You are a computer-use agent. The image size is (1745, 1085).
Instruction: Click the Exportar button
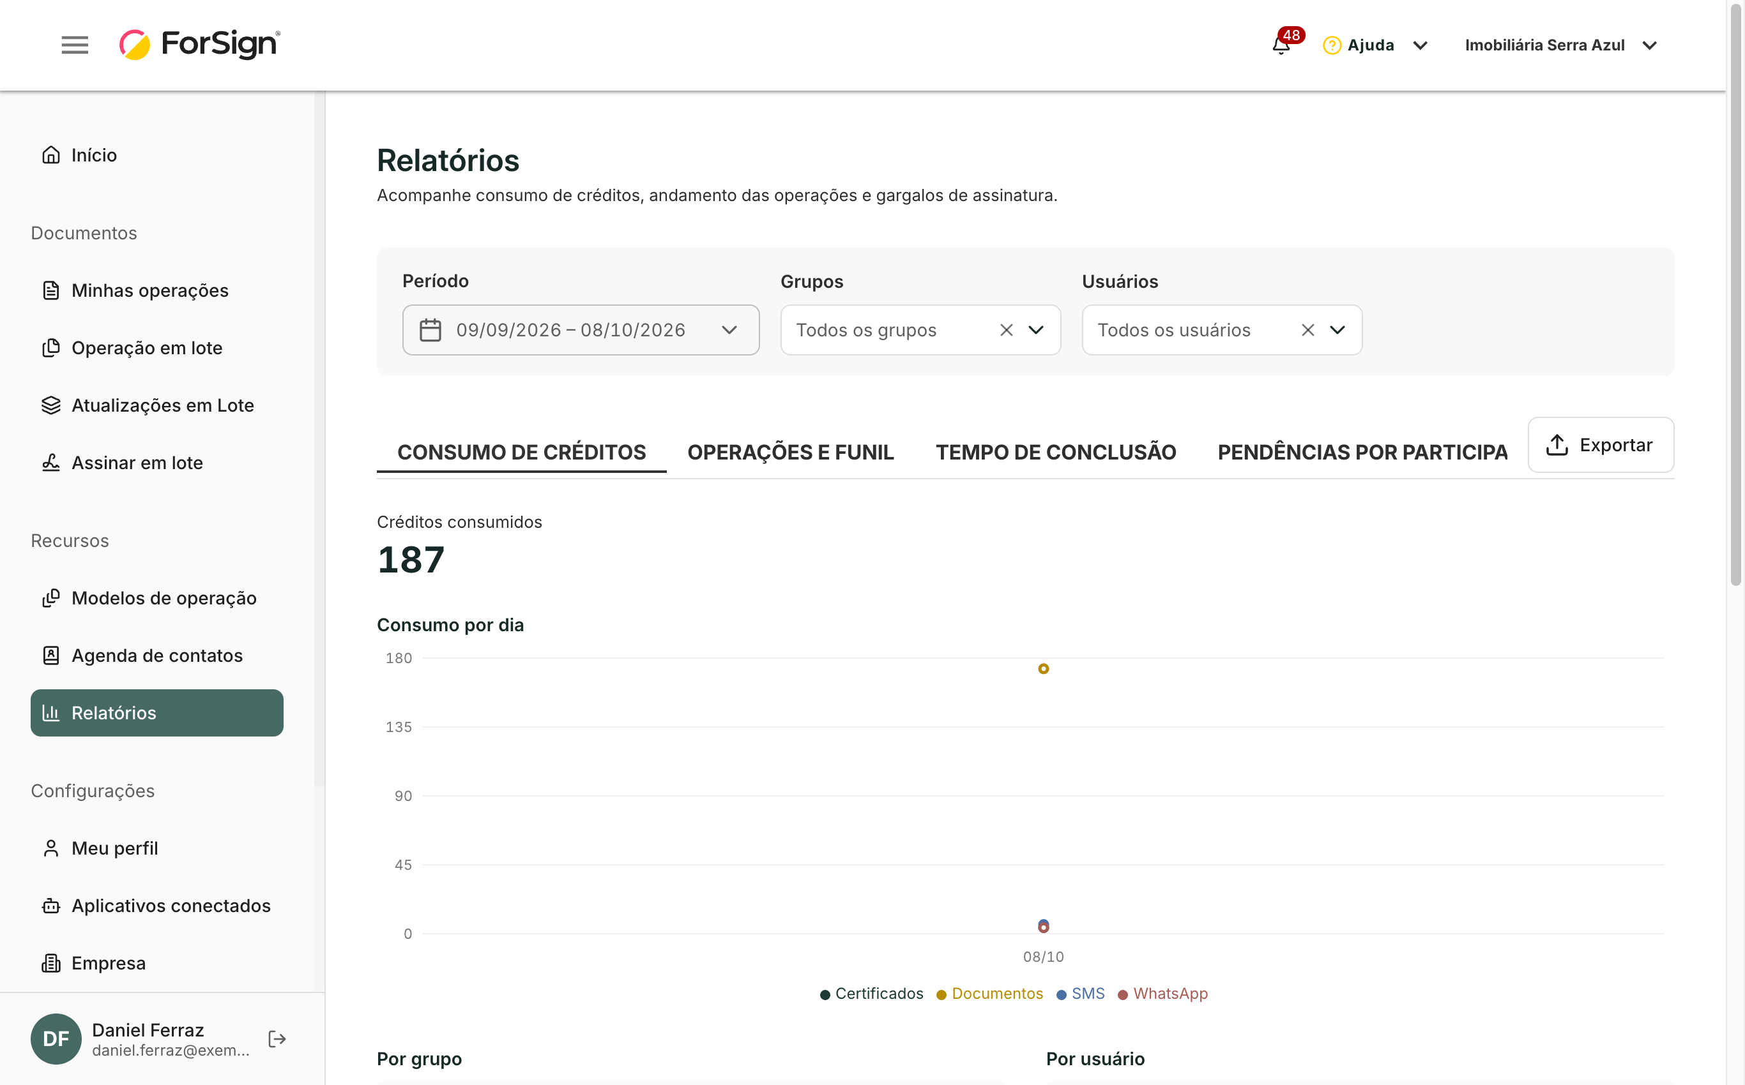[x=1601, y=445]
